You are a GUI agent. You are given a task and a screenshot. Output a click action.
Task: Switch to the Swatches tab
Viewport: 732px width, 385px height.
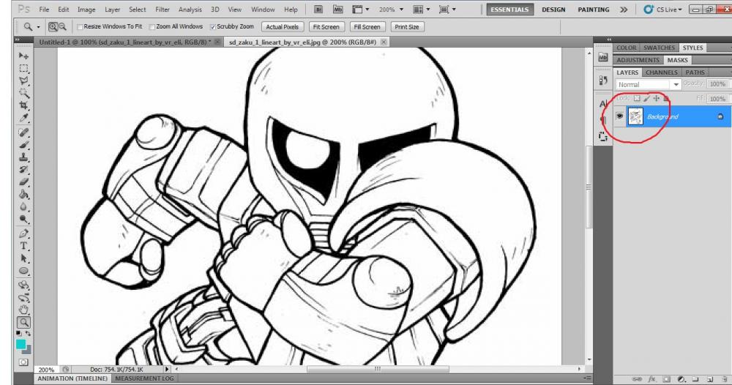[x=660, y=48]
